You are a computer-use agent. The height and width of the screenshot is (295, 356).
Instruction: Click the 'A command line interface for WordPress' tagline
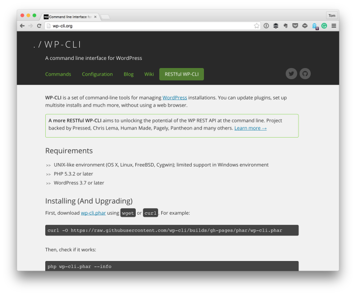(94, 58)
